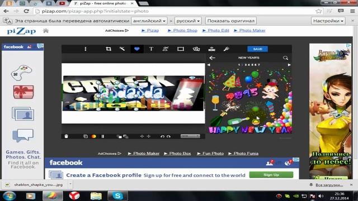Redo the last edit
Screen dimensions: 358x201
point(168,136)
